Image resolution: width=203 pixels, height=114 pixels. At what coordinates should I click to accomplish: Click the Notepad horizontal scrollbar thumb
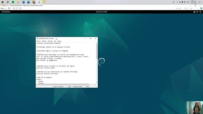tap(63, 85)
